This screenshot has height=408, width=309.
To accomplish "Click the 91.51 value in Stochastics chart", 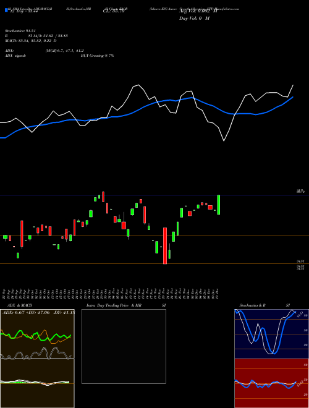I will (x=300, y=313).
